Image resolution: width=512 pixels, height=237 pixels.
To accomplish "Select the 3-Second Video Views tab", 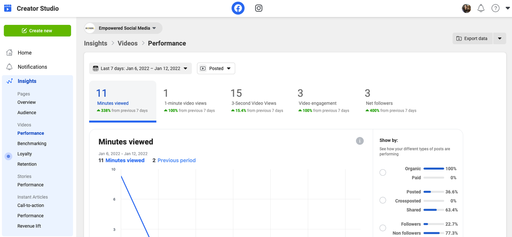I will pos(257,101).
